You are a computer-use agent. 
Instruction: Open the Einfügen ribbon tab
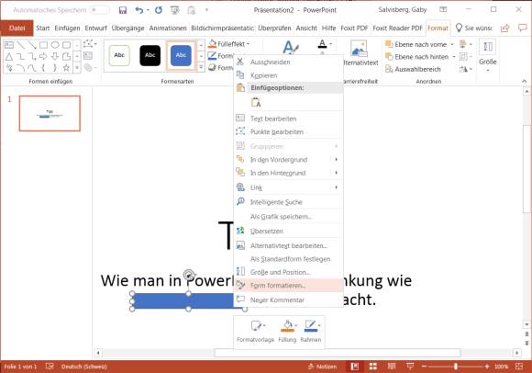pyautogui.click(x=67, y=28)
